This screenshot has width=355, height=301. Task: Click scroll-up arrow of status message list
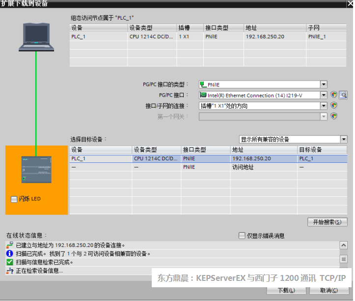(x=344, y=246)
